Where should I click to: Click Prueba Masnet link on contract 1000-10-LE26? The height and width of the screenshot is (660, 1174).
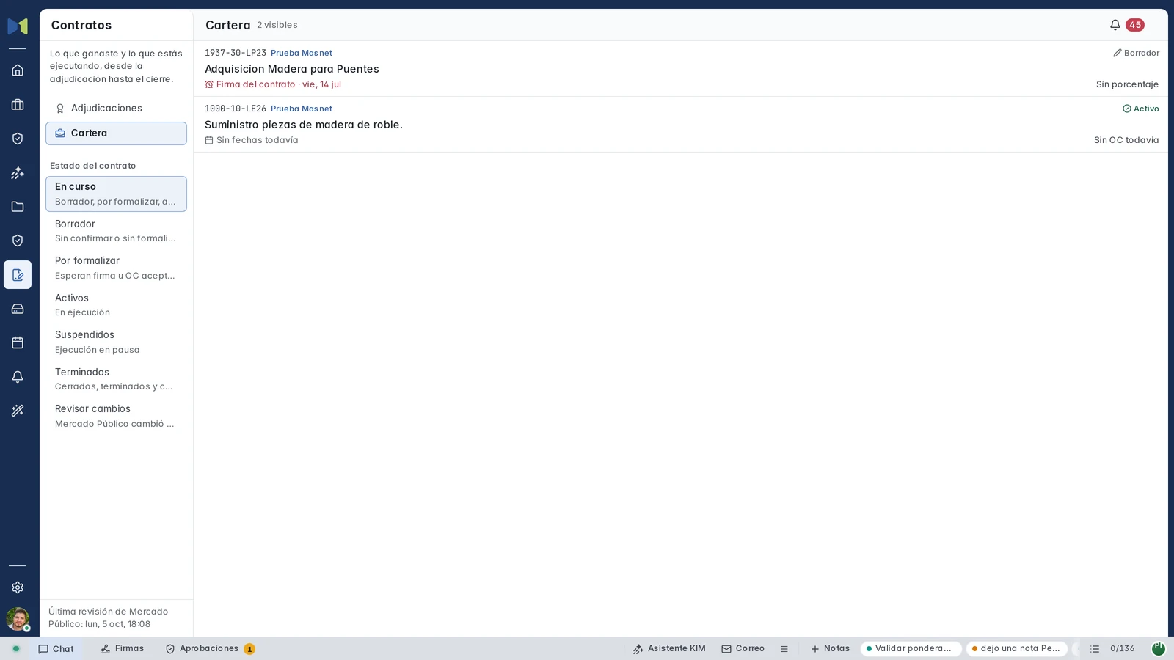(302, 109)
